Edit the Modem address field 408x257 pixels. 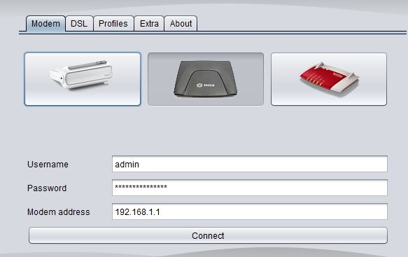point(250,211)
